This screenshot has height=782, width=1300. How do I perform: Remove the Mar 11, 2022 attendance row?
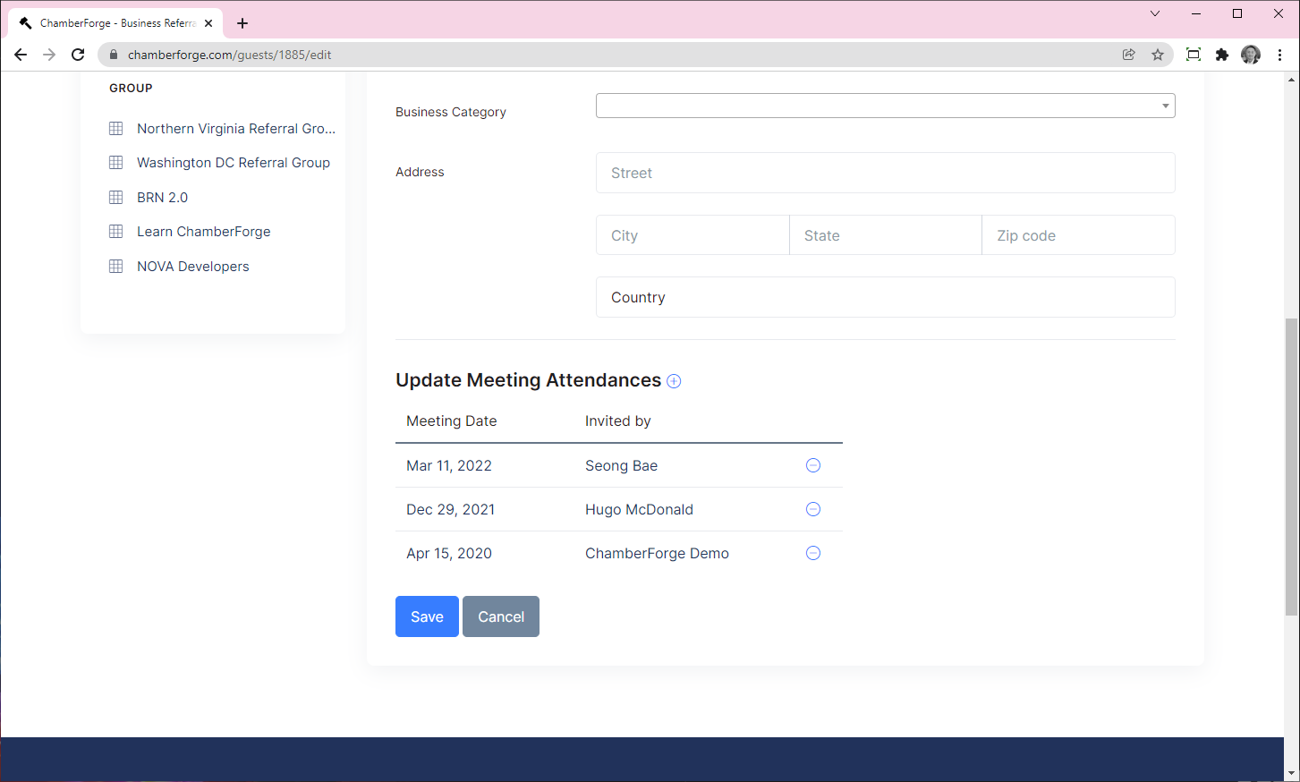pyautogui.click(x=812, y=465)
